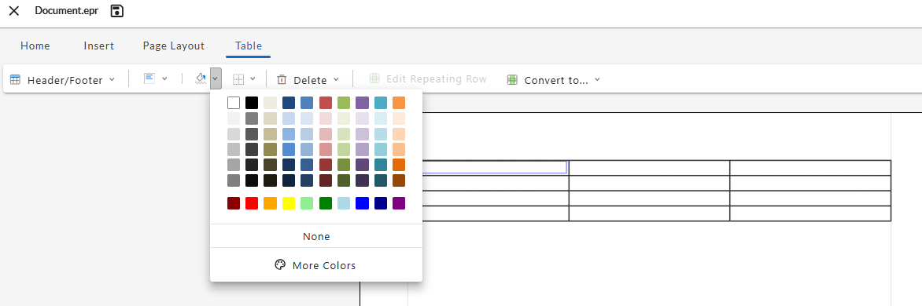The image size is (922, 306).
Task: Choose the olive green swatch in top row
Action: coord(344,103)
